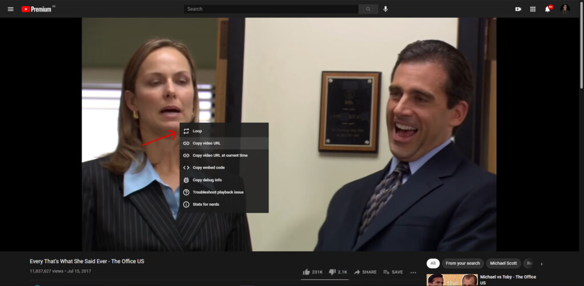Image resolution: width=584 pixels, height=286 pixels.
Task: Start voice search with microphone icon
Action: coord(386,9)
